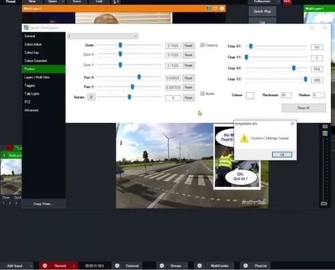
Task: Click the Rotate axis Z button
Action: point(91,97)
